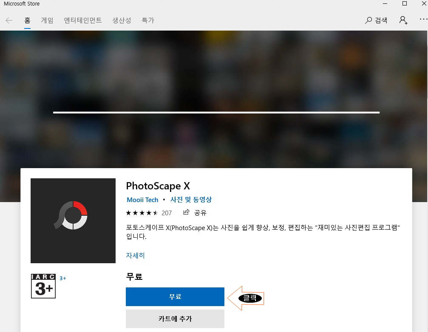Open the 3+ age rating link
Viewport: 428px width, 332px height.
(63, 279)
